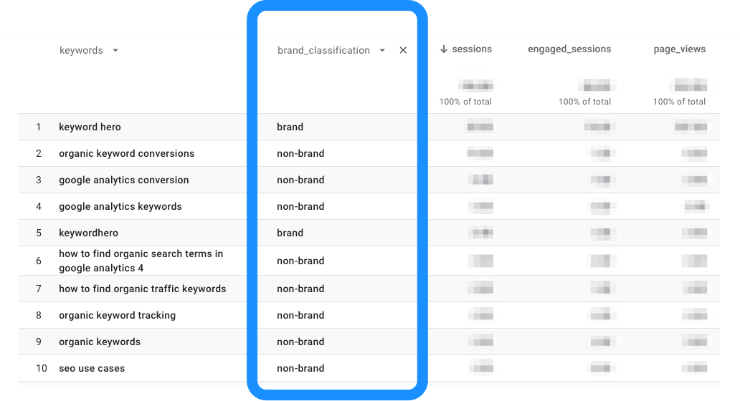The width and height of the screenshot is (740, 401).
Task: Select 'google analytics conversion' keyword
Action: pos(123,180)
